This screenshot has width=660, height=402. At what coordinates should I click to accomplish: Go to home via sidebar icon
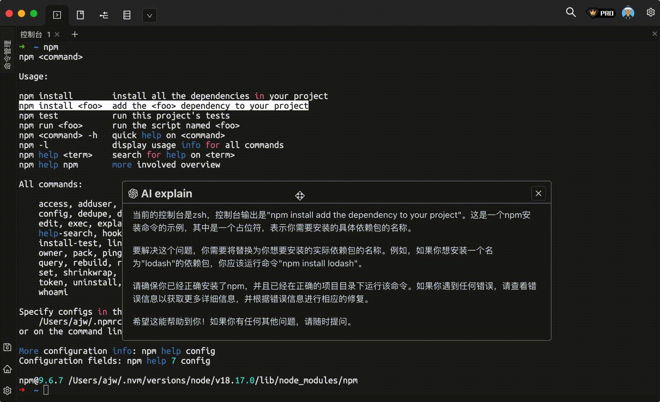click(7, 369)
